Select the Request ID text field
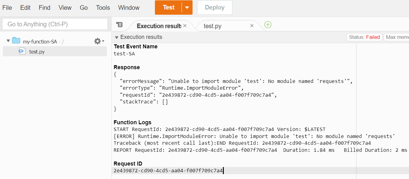409x179 pixels. pyautogui.click(x=168, y=170)
